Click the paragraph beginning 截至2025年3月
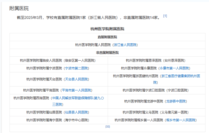The height and width of the screenshot is (133, 209). point(88,18)
